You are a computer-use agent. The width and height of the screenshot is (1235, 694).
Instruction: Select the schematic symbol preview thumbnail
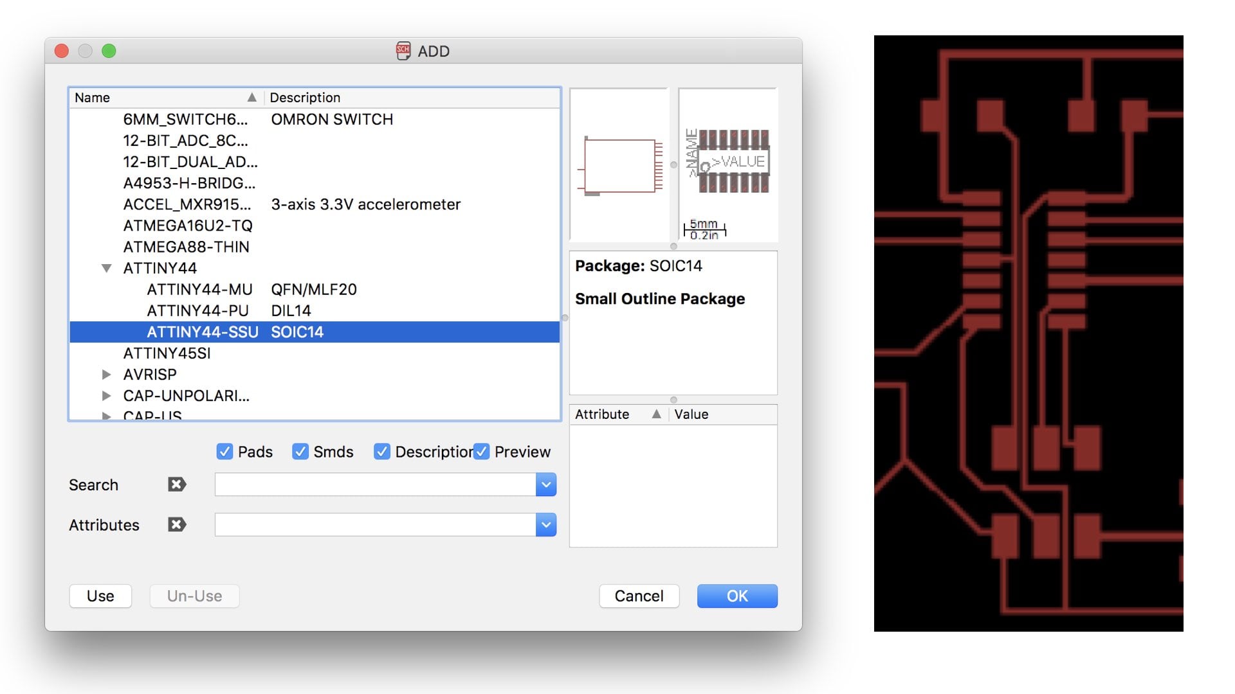(619, 165)
